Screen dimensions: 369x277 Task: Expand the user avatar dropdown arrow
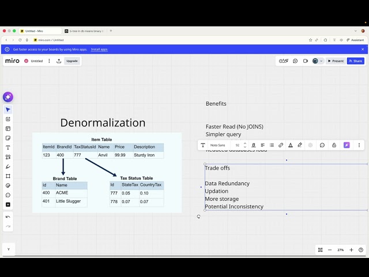pos(321,61)
